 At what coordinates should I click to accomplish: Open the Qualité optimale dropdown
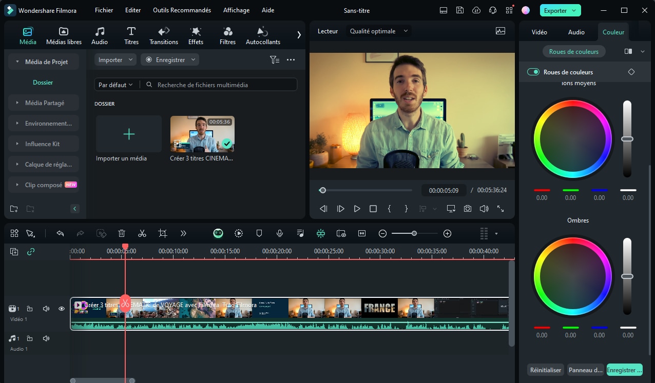[379, 31]
